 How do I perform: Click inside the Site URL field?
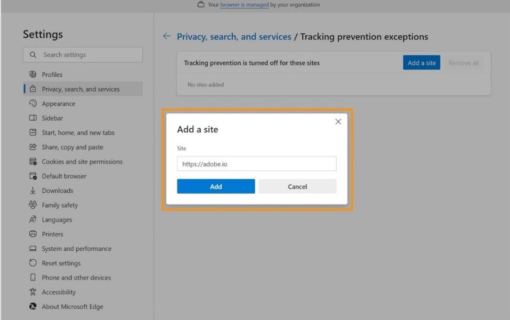[256, 164]
